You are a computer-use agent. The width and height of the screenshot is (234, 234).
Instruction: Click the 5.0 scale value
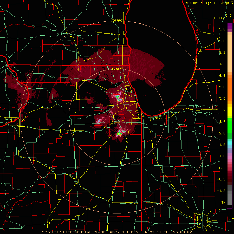tap(222, 99)
